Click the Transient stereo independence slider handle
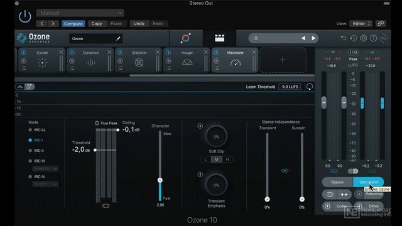This screenshot has height=226, width=402. tap(267, 199)
